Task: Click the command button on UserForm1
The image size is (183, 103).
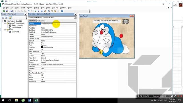Action: coord(126,21)
